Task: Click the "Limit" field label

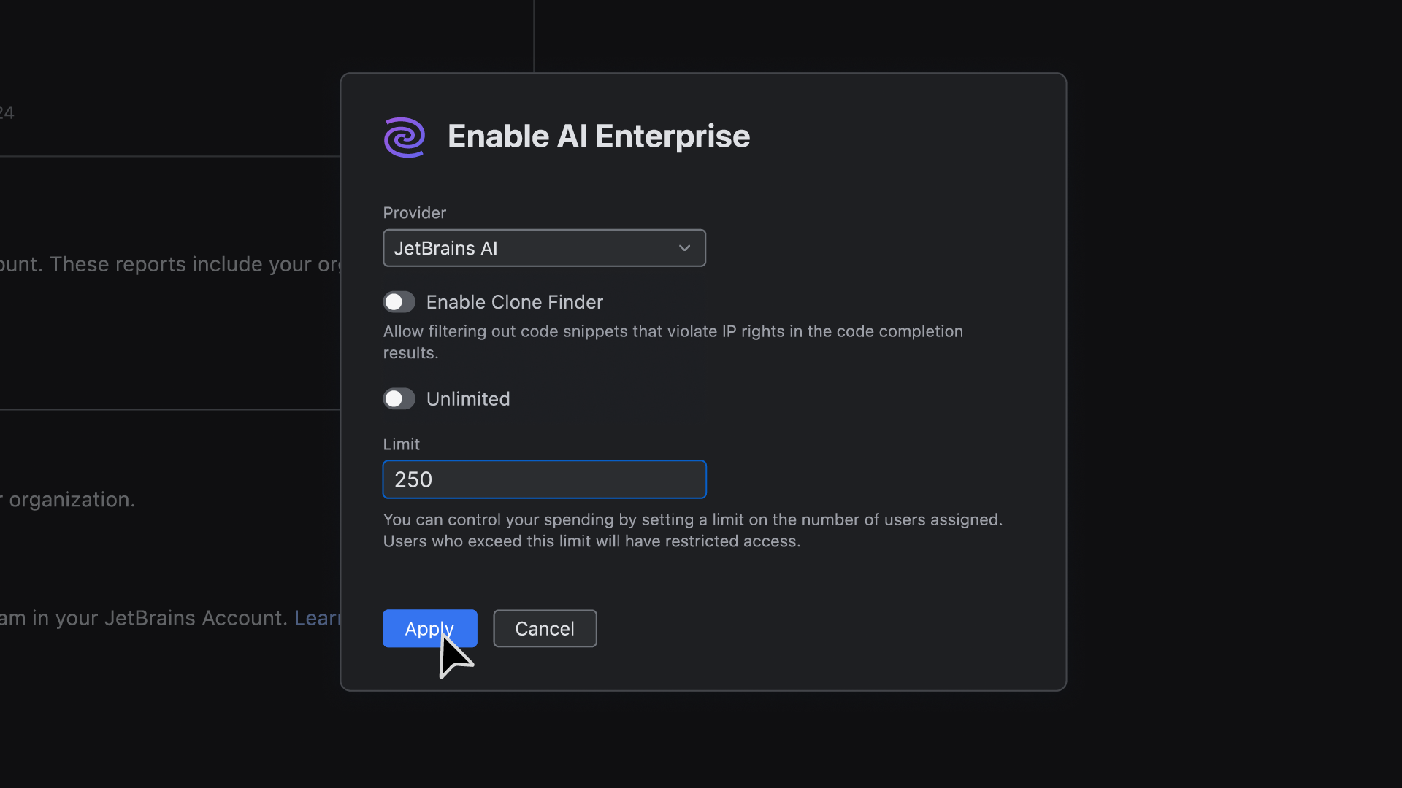Action: pyautogui.click(x=401, y=444)
